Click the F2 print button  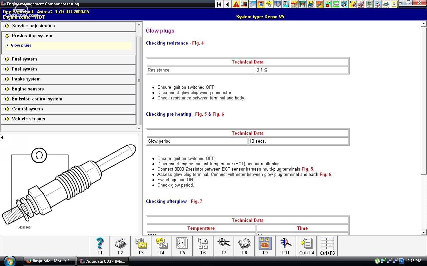120,246
